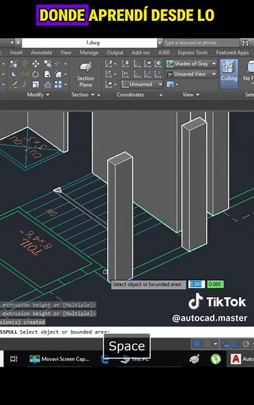Select the Rotate circular-arrow tool in Modify
The width and height of the screenshot is (254, 405).
coord(36,74)
